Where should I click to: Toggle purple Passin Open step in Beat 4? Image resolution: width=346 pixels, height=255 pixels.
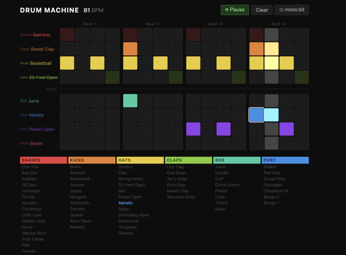coord(287,129)
